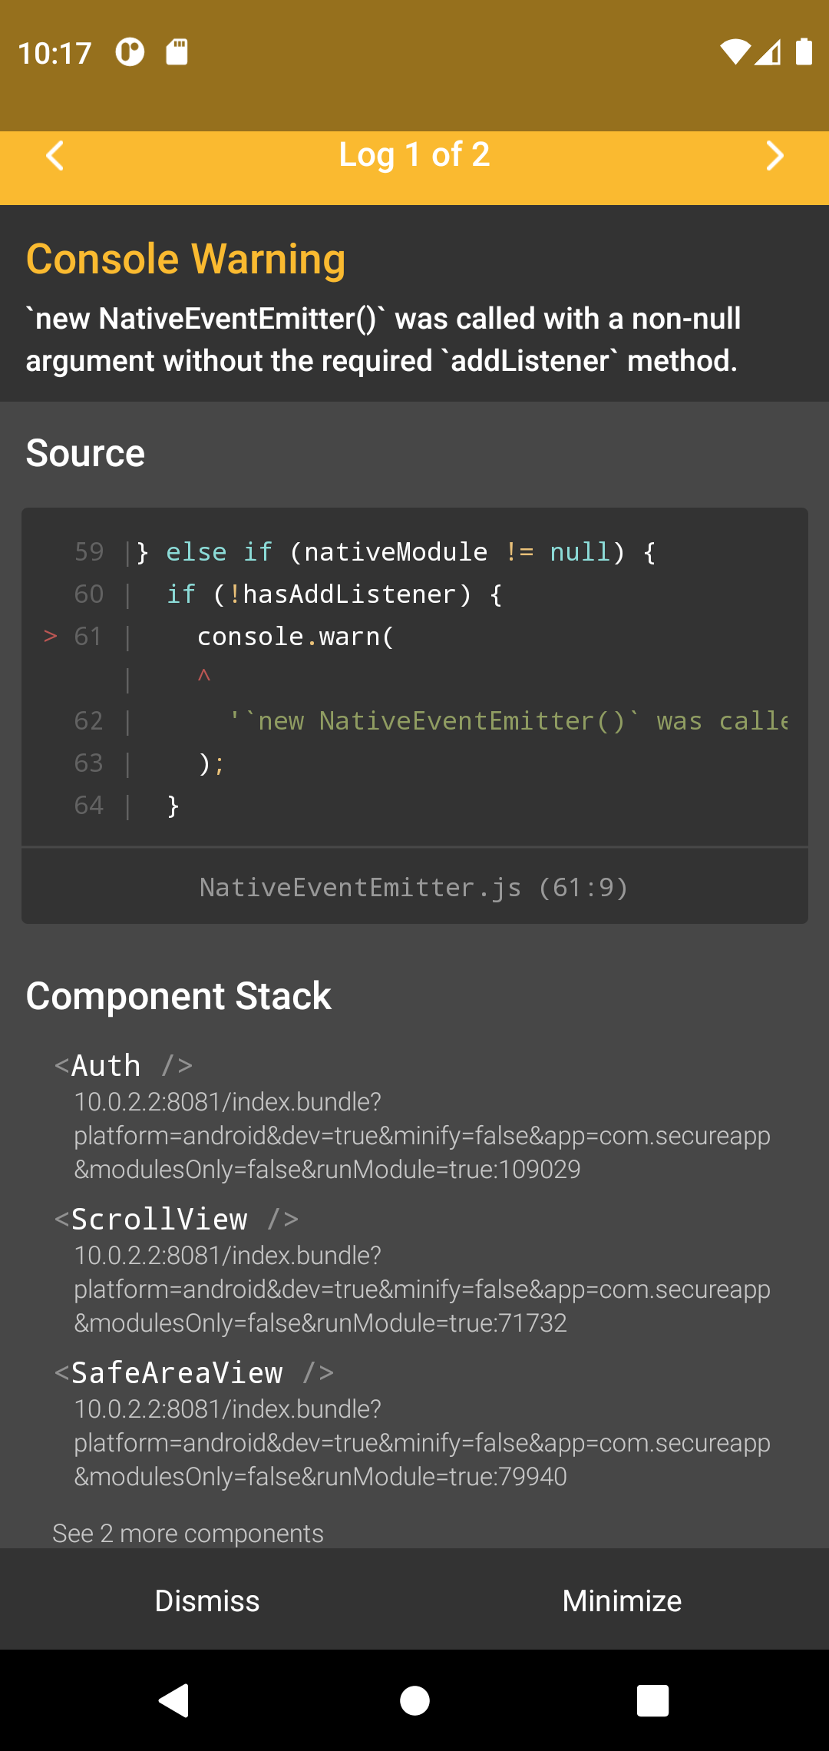Tap the SD card notification icon
This screenshot has width=829, height=1751.
(x=177, y=51)
